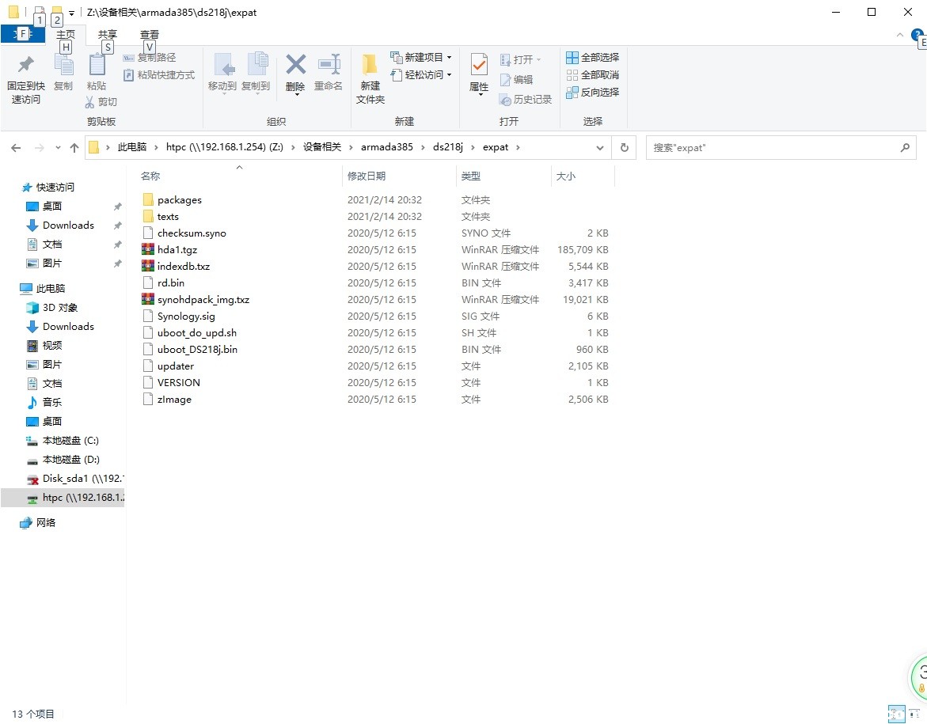Switch to the 查看 ribbon tab
The width and height of the screenshot is (927, 724).
pos(150,35)
